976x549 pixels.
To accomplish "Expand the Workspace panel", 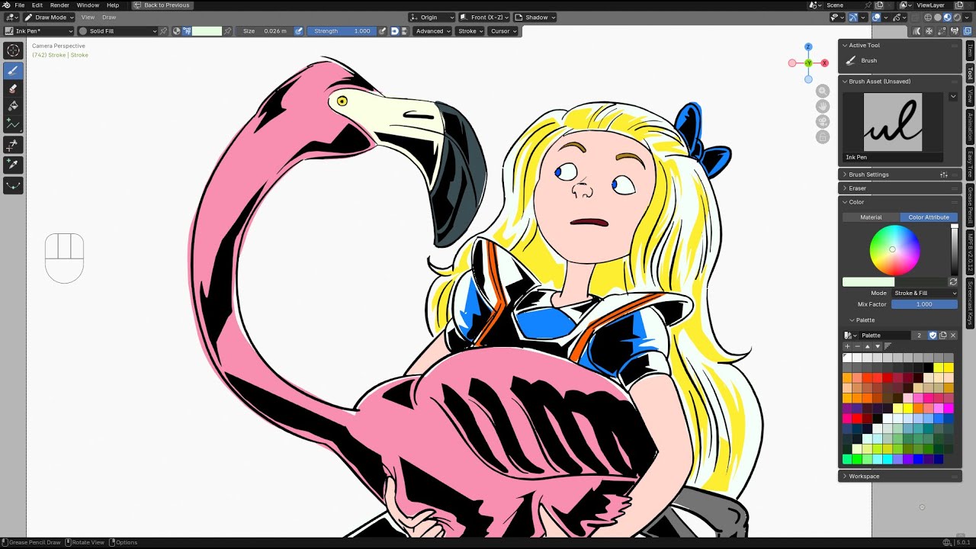I will point(900,477).
